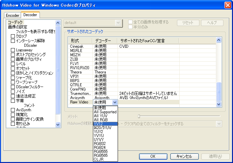Screen dimensions: 233x163
Task: Select YV12 in the decoder dropdown list
Action: pos(105,124)
